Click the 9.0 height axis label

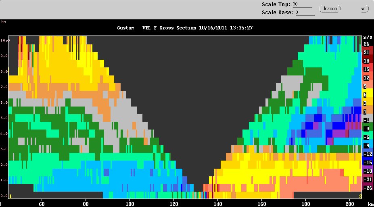[x=4, y=56]
